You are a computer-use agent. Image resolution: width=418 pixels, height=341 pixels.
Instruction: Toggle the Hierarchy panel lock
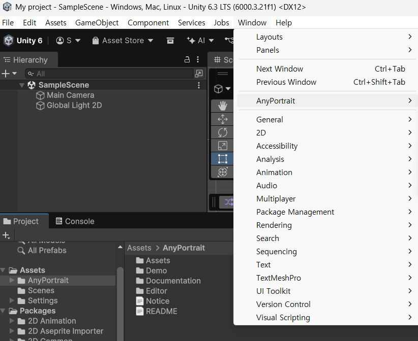187,59
